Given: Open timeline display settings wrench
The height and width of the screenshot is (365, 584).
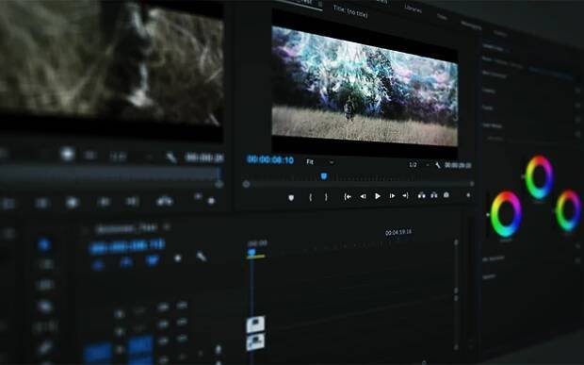Looking at the screenshot, I should [x=202, y=257].
